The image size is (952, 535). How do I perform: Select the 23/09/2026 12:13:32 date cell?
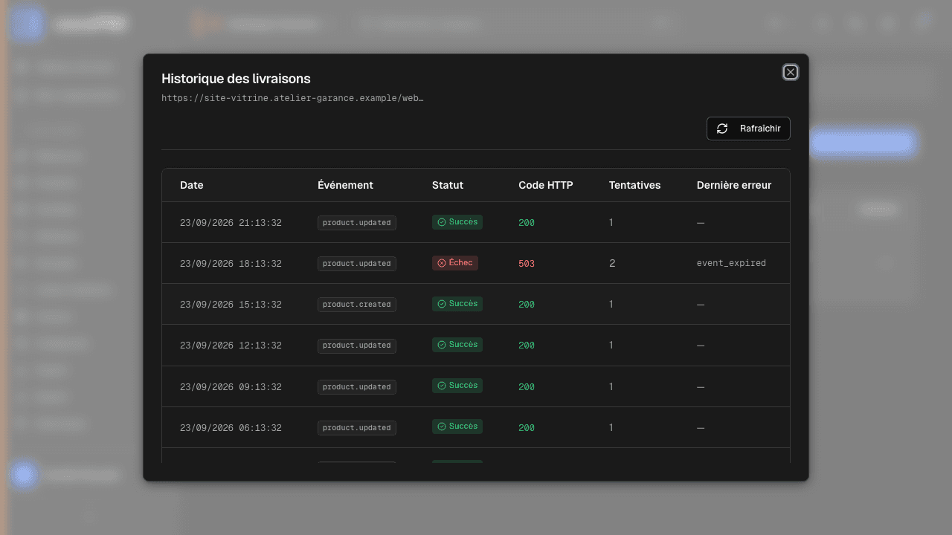coord(231,346)
